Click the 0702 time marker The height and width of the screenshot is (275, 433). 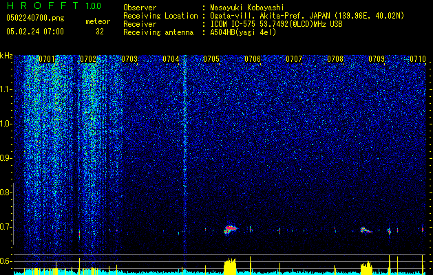(x=88, y=59)
